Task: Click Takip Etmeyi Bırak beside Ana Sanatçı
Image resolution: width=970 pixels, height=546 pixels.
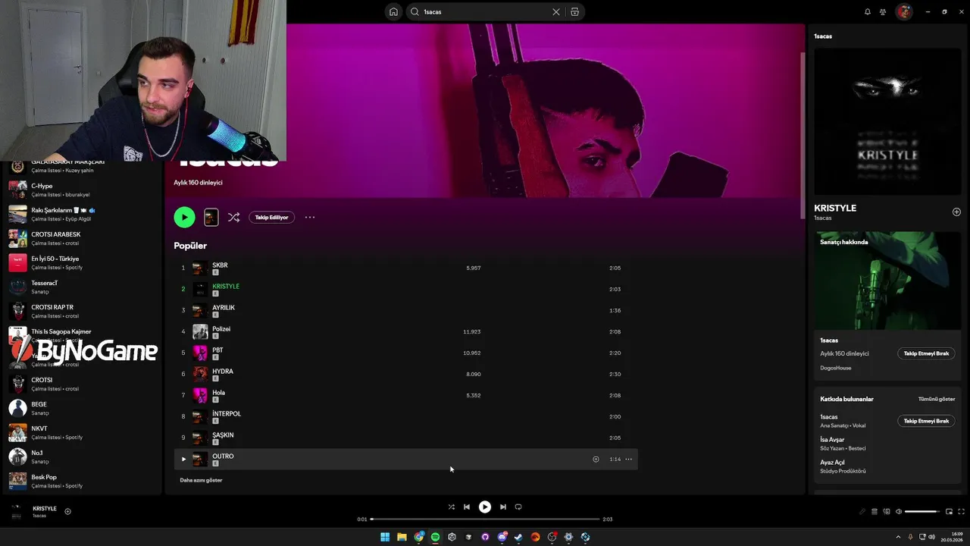Action: [x=926, y=421]
